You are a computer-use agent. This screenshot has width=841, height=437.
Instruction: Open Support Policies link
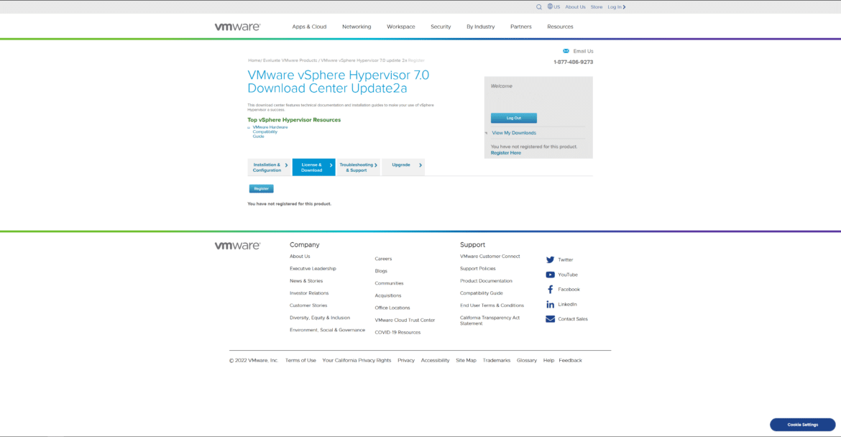[478, 269]
